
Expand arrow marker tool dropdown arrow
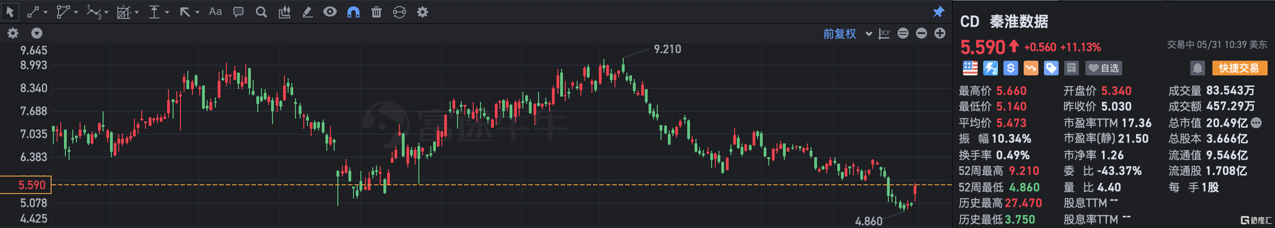tap(197, 12)
